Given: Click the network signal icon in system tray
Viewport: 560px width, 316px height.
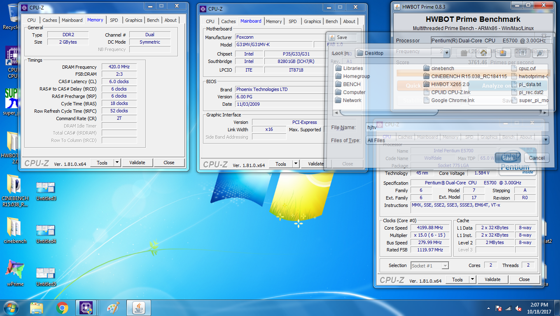Looking at the screenshot, I should click(508, 308).
